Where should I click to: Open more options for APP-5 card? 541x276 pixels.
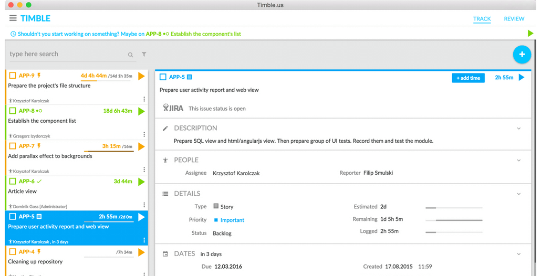144,240
